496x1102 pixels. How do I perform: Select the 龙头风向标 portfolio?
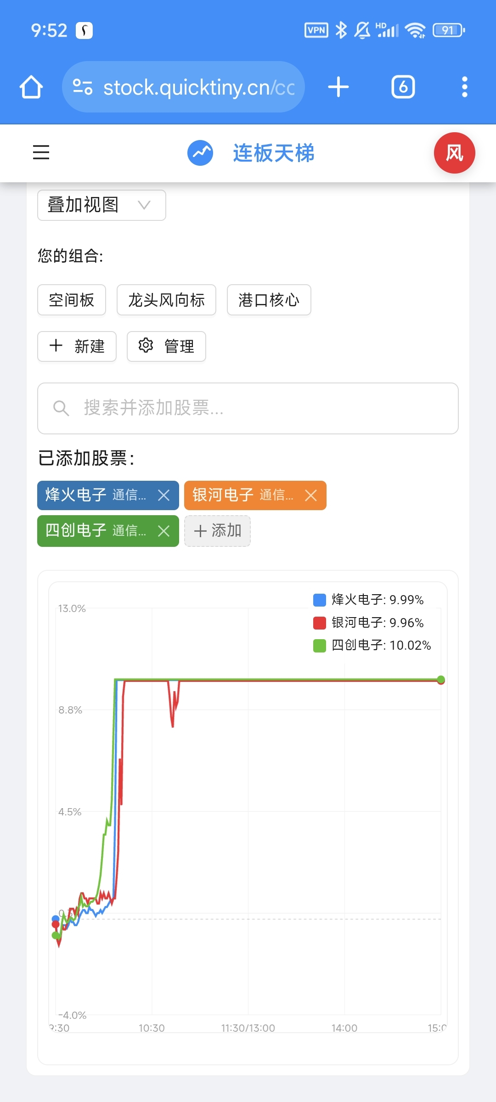pyautogui.click(x=166, y=300)
